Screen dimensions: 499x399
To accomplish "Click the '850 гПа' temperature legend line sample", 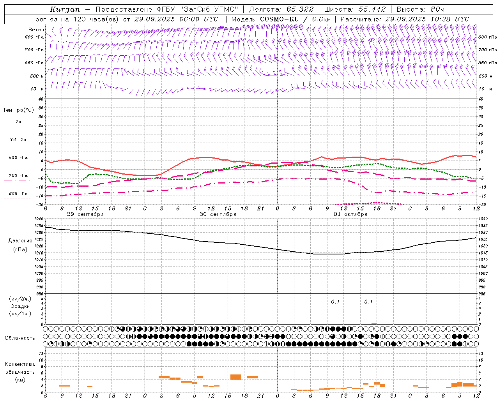I will click(x=18, y=162).
